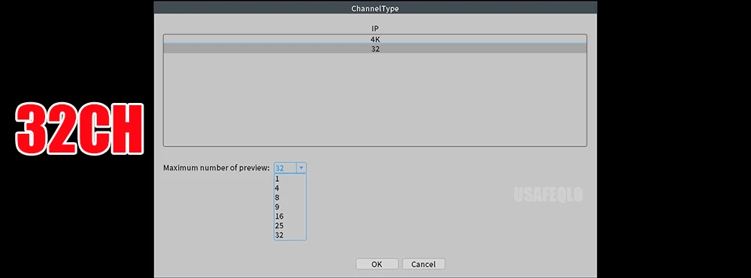Image resolution: width=751 pixels, height=278 pixels.
Task: Click the OK button
Action: [377, 264]
